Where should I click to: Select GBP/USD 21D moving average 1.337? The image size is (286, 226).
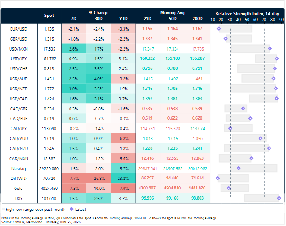[x=147, y=39]
